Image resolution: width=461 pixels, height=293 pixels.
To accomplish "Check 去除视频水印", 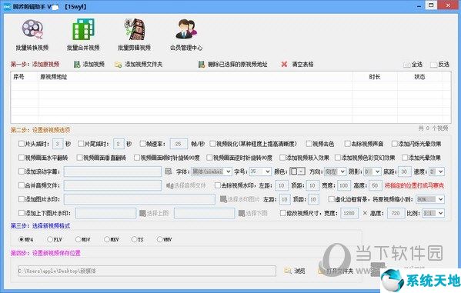I will (218, 185).
